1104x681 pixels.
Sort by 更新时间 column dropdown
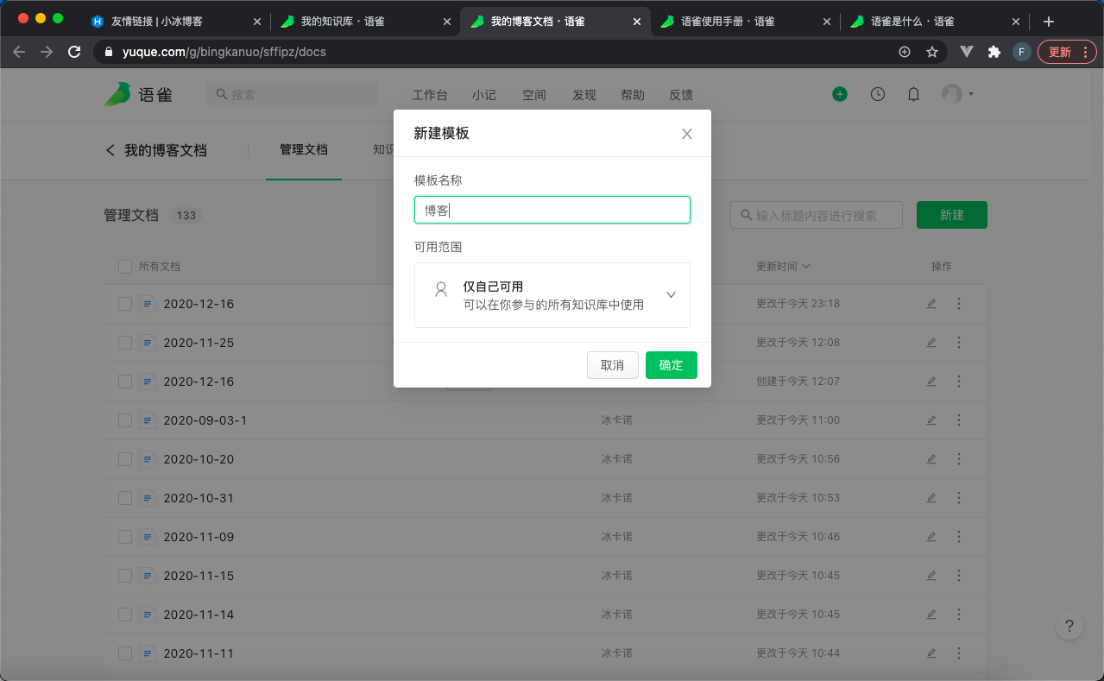(x=784, y=267)
